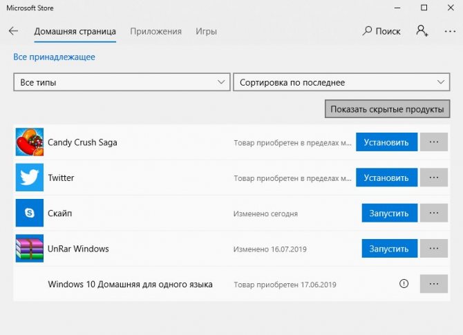The height and width of the screenshot is (335, 463).
Task: Expand the Все типы dropdown
Action: coord(122,82)
